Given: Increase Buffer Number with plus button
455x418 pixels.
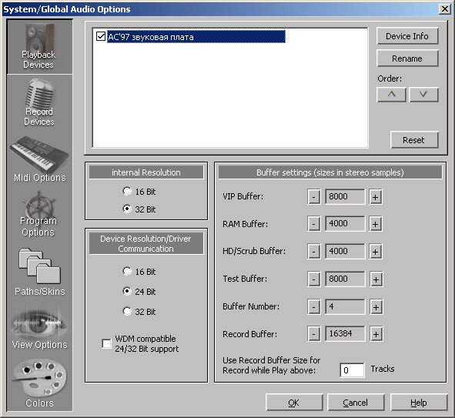Looking at the screenshot, I should pos(376,307).
